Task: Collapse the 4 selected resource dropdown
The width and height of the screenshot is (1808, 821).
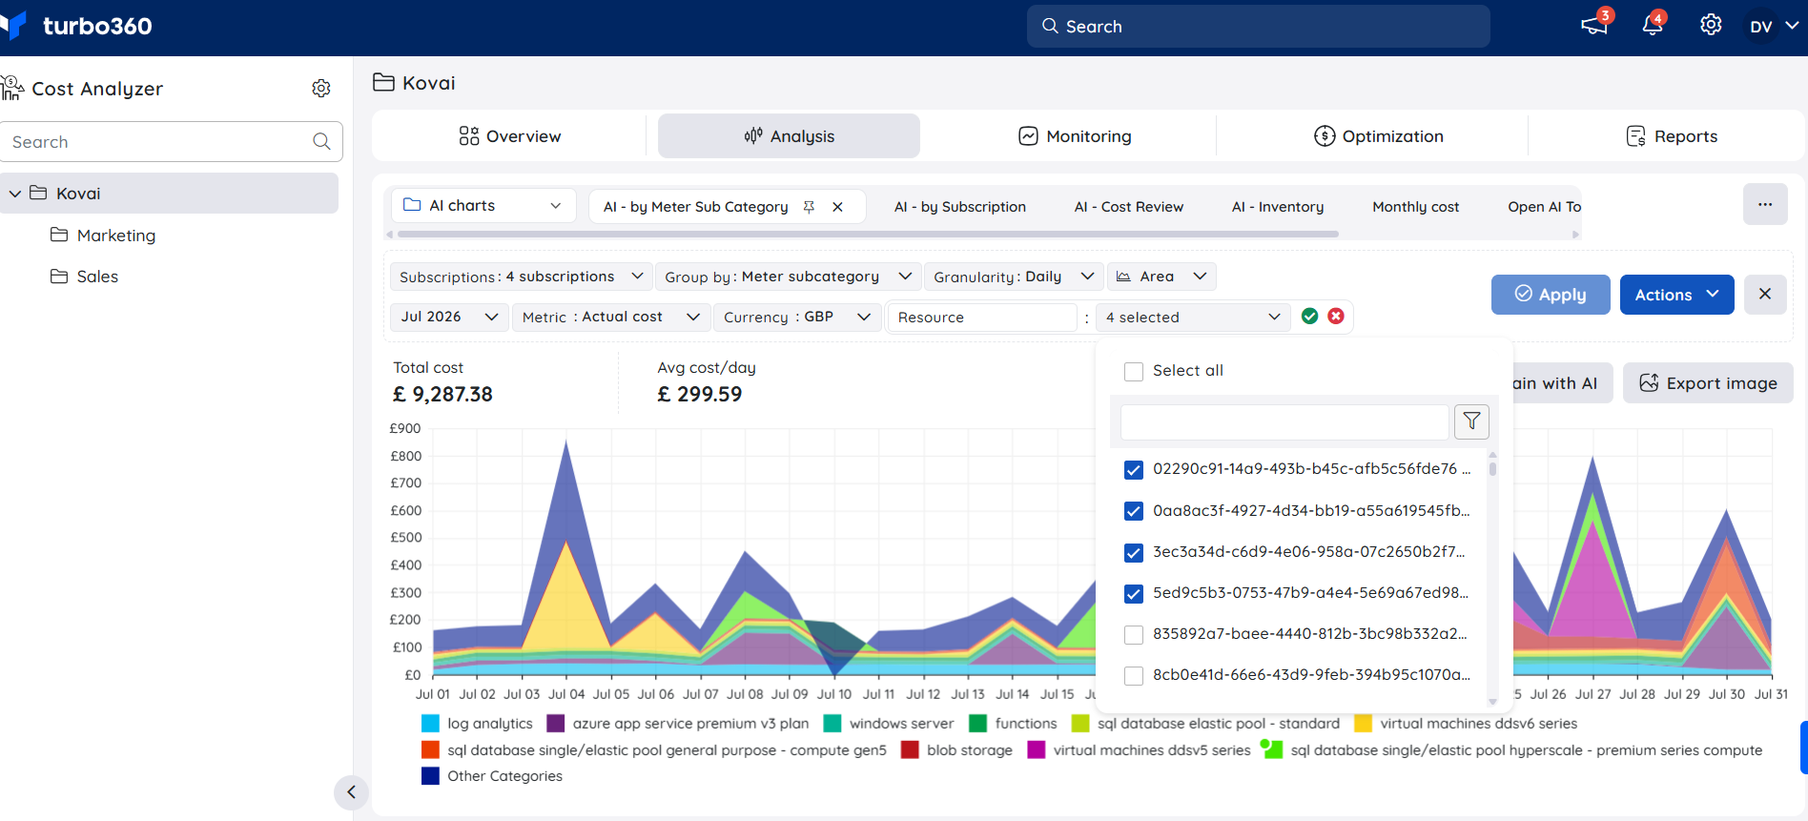Action: pos(1193,317)
